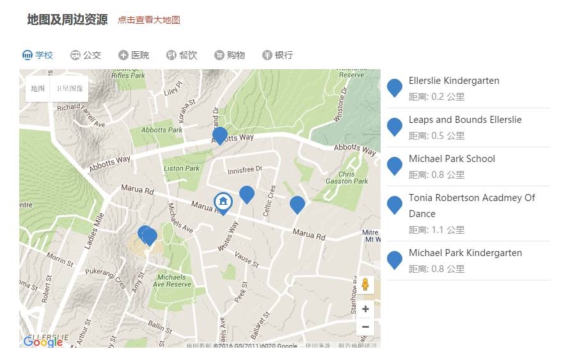
Task: Switch to the 公交 category tab
Action: click(x=86, y=55)
